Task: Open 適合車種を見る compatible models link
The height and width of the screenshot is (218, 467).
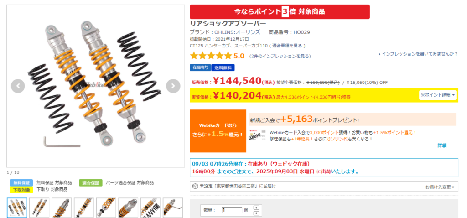Action: click(x=287, y=46)
